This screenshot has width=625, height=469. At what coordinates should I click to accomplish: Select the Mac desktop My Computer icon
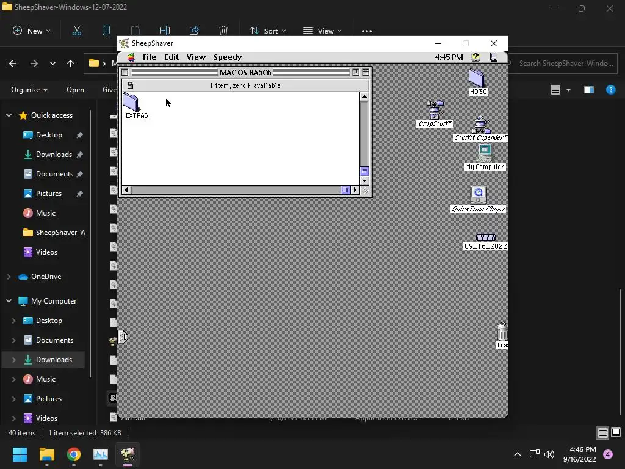[x=485, y=153]
